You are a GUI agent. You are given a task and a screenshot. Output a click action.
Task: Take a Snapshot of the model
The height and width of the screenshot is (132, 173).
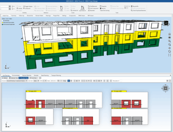[103, 6]
